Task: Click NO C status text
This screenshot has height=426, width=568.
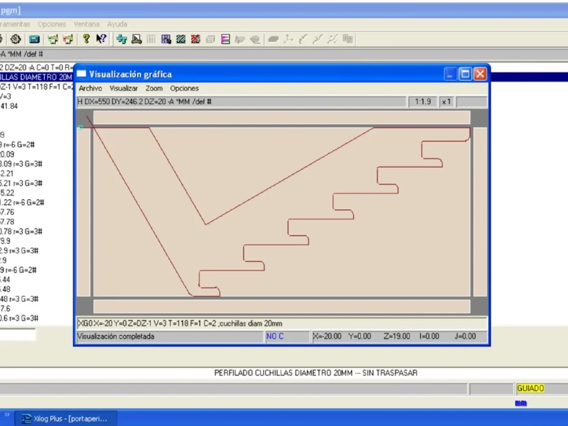Action: click(x=275, y=337)
